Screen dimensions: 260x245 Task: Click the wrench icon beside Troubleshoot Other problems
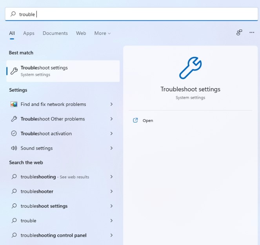(14, 119)
